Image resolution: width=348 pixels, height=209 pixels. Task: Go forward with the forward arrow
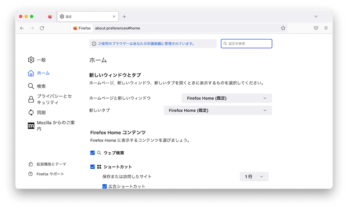click(x=32, y=28)
